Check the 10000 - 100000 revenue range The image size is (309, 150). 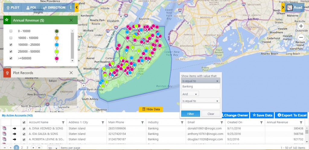[11, 38]
